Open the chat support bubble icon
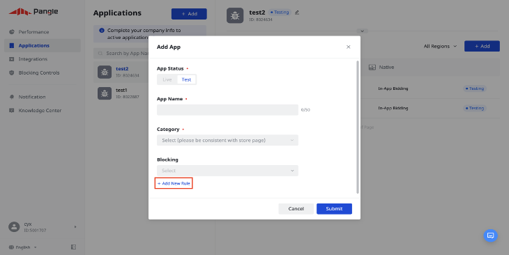The image size is (509, 255). click(490, 235)
